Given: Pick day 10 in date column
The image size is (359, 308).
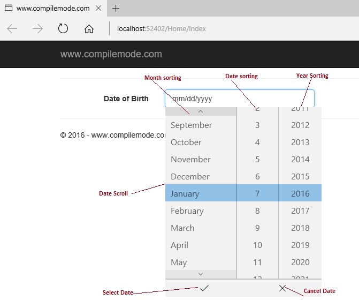Looking at the screenshot, I should [257, 245].
